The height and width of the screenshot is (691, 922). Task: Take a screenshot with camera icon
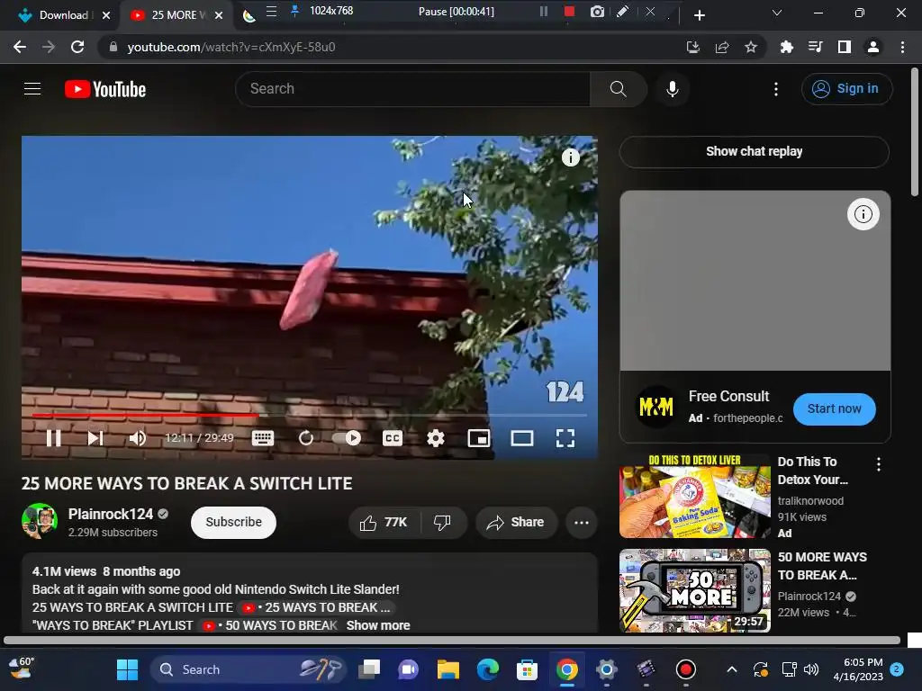[597, 11]
